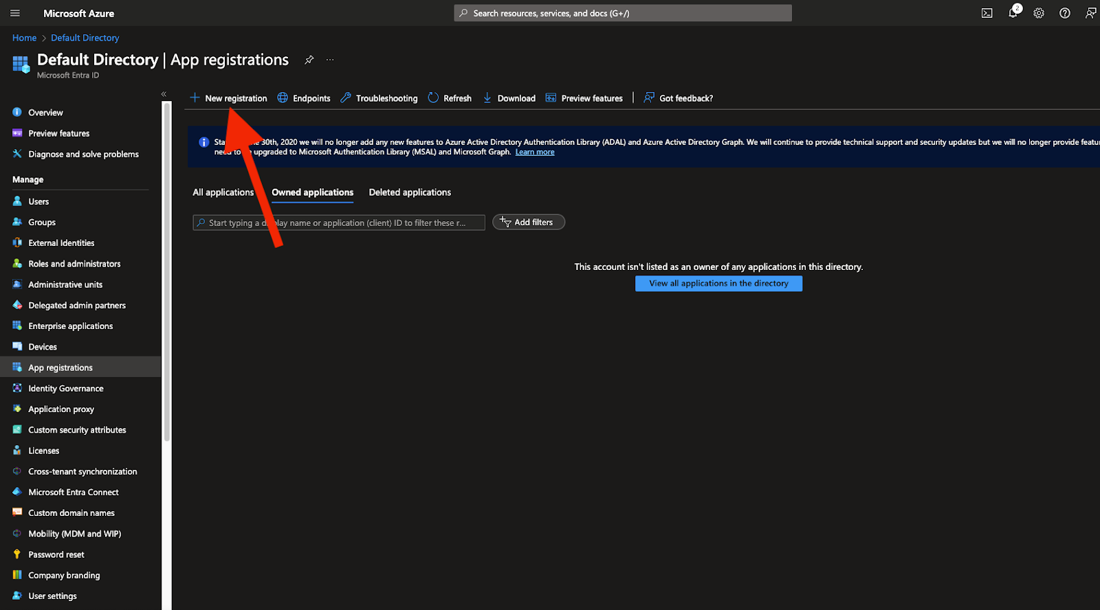Screen dimensions: 1100x610
Task: Click the Enterprise applications icon
Action: pyautogui.click(x=17, y=326)
